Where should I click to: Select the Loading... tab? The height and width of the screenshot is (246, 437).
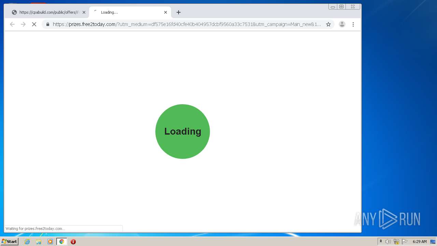130,12
